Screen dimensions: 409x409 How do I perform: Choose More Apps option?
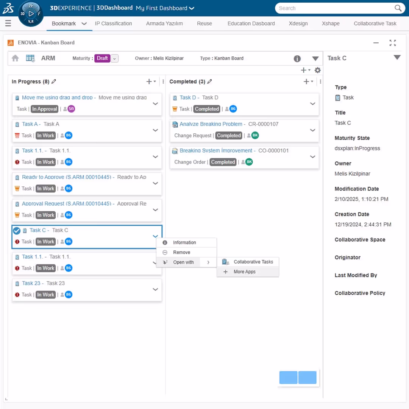(x=248, y=272)
